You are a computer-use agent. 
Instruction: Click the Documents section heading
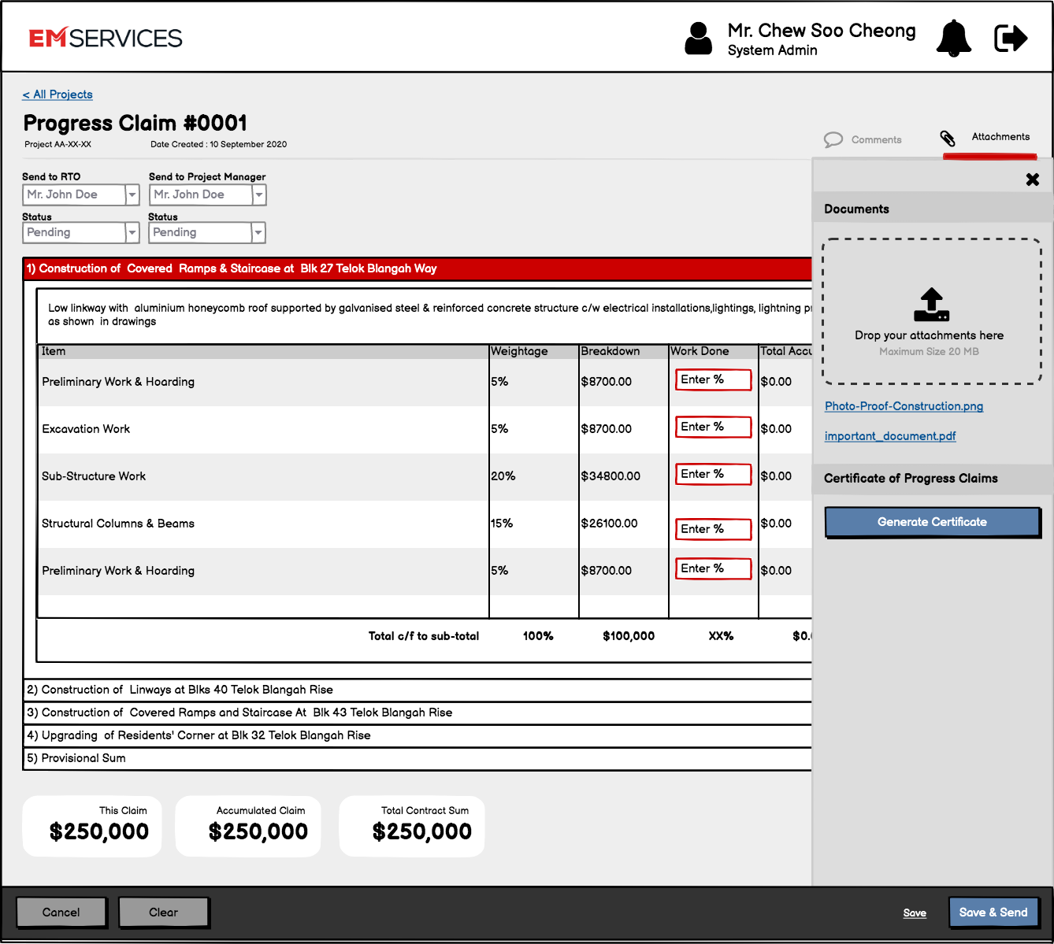pos(856,209)
